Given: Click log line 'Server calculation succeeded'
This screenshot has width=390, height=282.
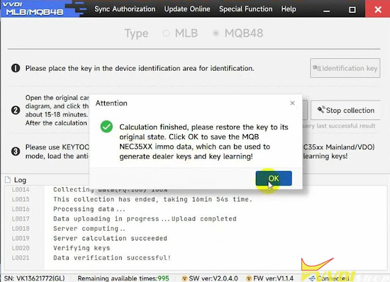Looking at the screenshot, I should point(110,238).
